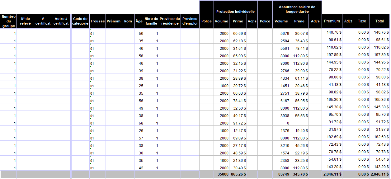
Task: Click the total prime '865.26 $'
Action: click(x=238, y=174)
